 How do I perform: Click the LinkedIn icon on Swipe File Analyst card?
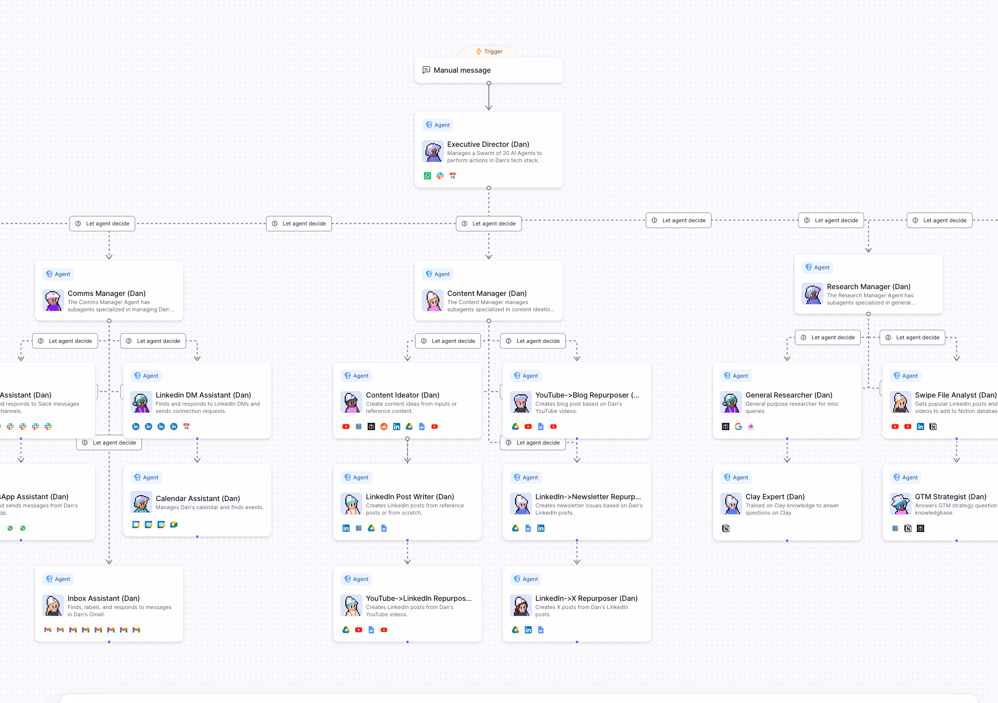click(x=920, y=426)
